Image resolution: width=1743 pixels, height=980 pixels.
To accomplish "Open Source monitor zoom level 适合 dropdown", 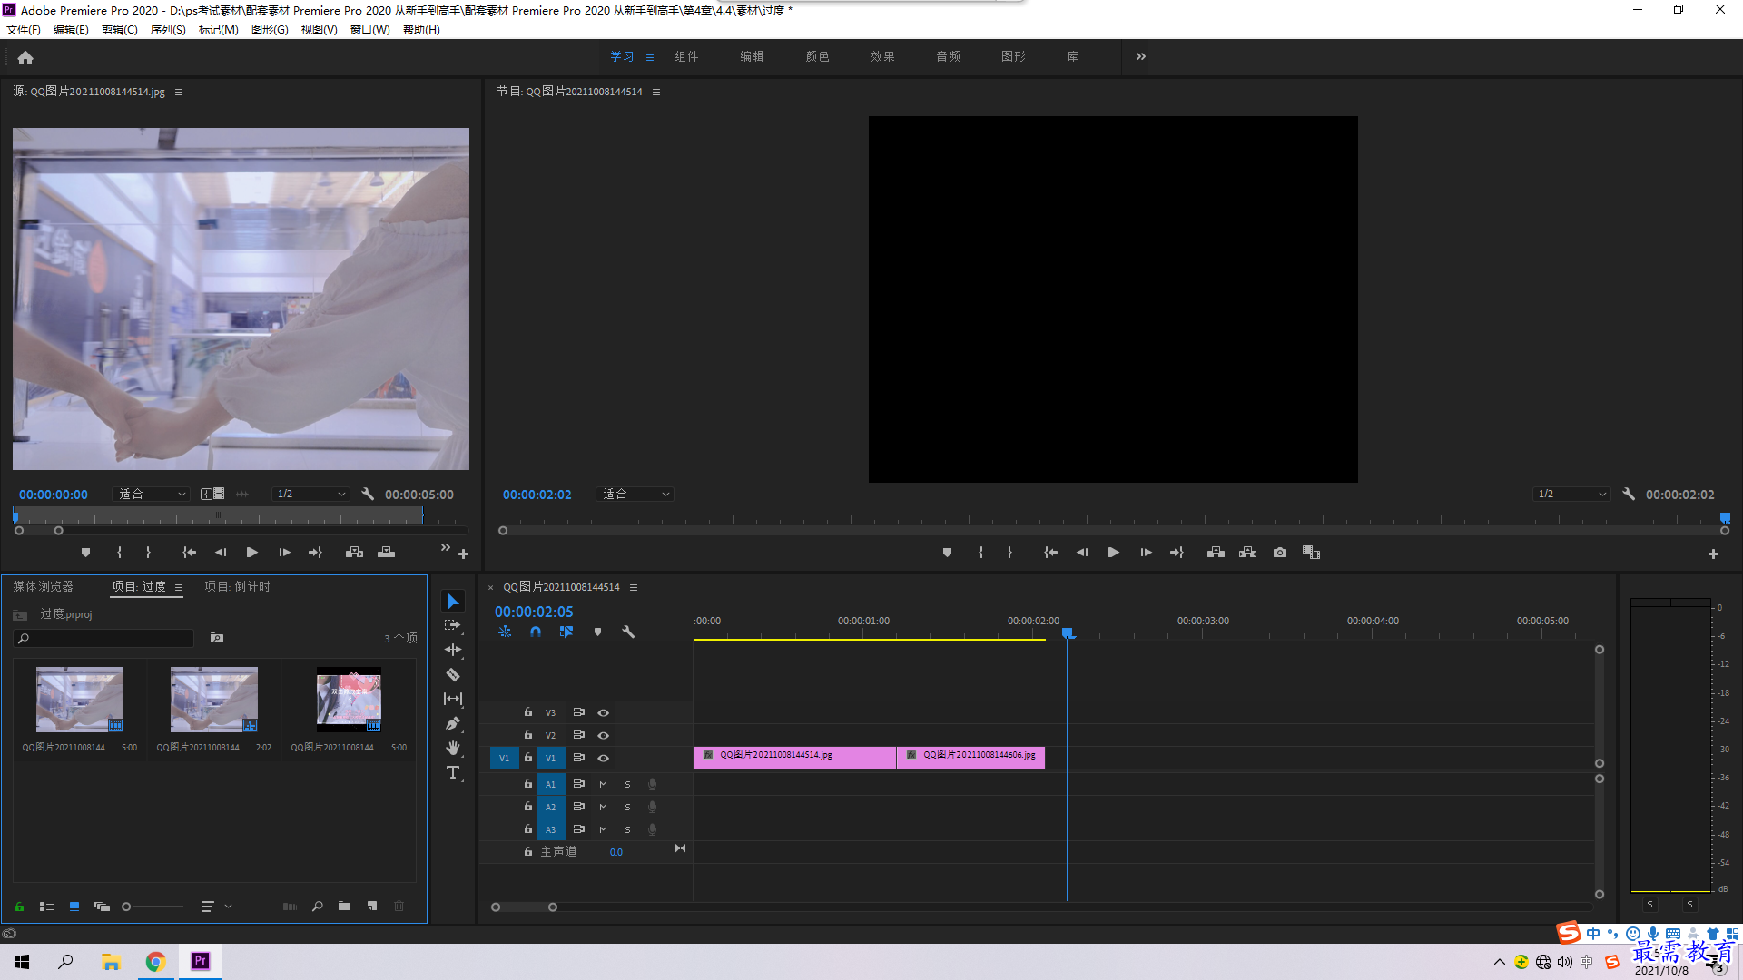I will pos(152,495).
